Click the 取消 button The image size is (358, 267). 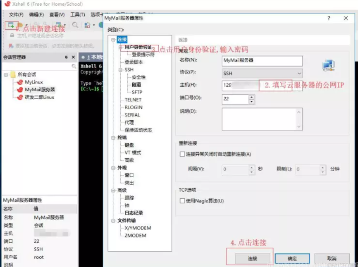(332, 259)
